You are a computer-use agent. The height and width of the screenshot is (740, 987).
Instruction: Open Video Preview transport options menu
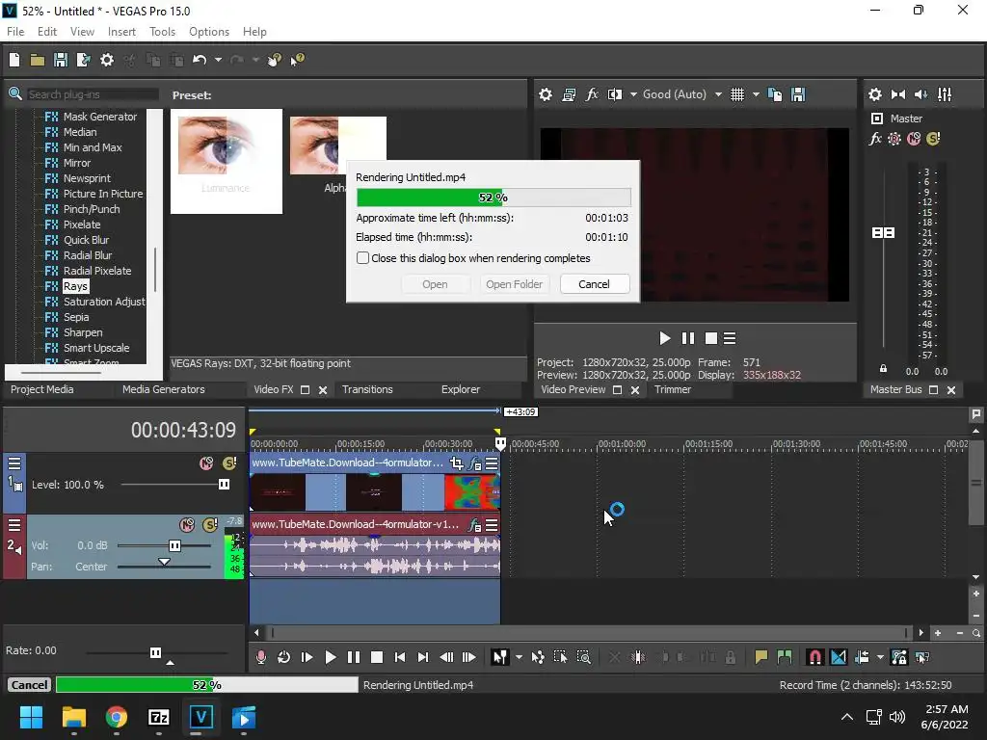(730, 338)
